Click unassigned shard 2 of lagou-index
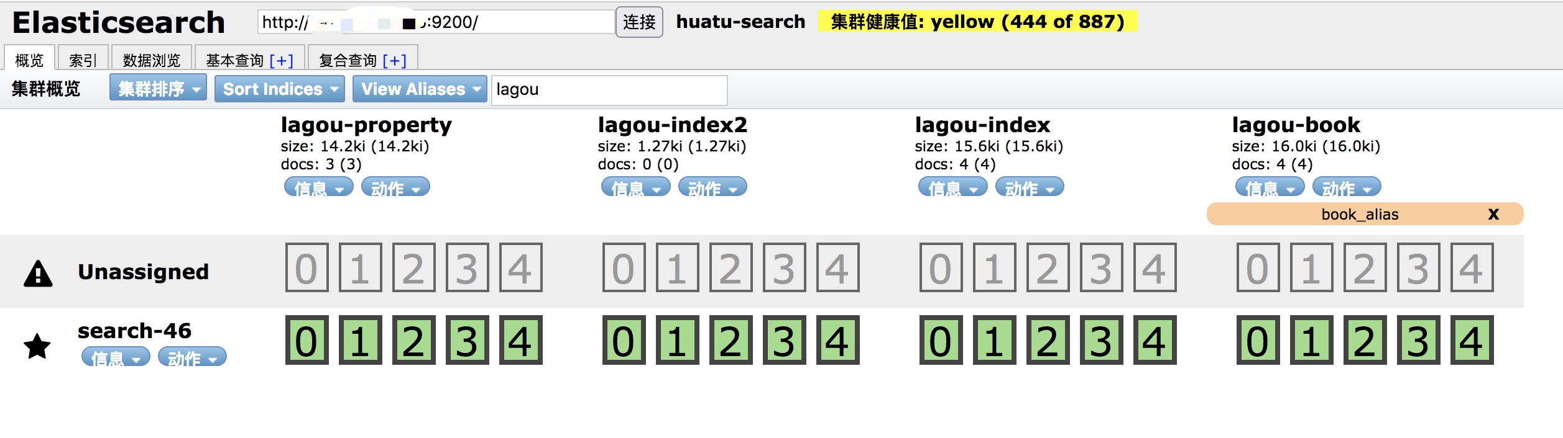 tap(1048, 268)
